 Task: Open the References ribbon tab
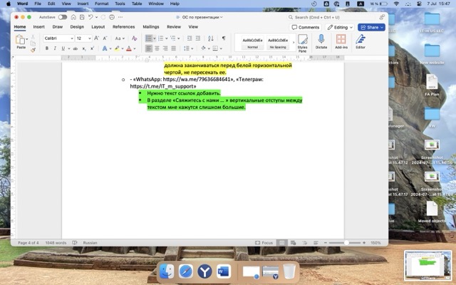coord(123,26)
